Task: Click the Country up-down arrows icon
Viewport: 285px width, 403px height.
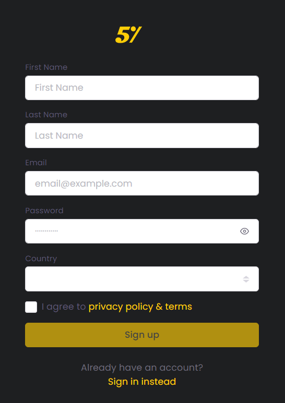Action: click(x=246, y=279)
